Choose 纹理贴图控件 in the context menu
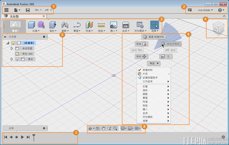Viewport: 229px width, 145px height. pyautogui.click(x=154, y=78)
